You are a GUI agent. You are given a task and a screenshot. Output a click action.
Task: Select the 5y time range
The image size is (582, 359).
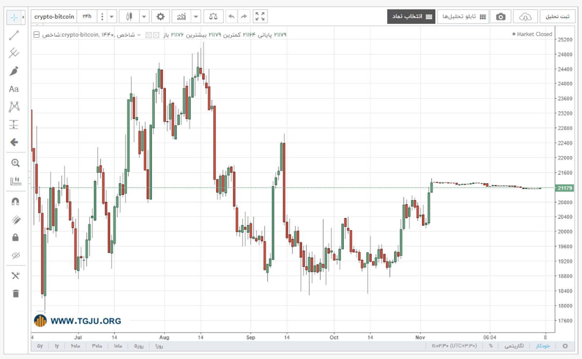pos(40,346)
